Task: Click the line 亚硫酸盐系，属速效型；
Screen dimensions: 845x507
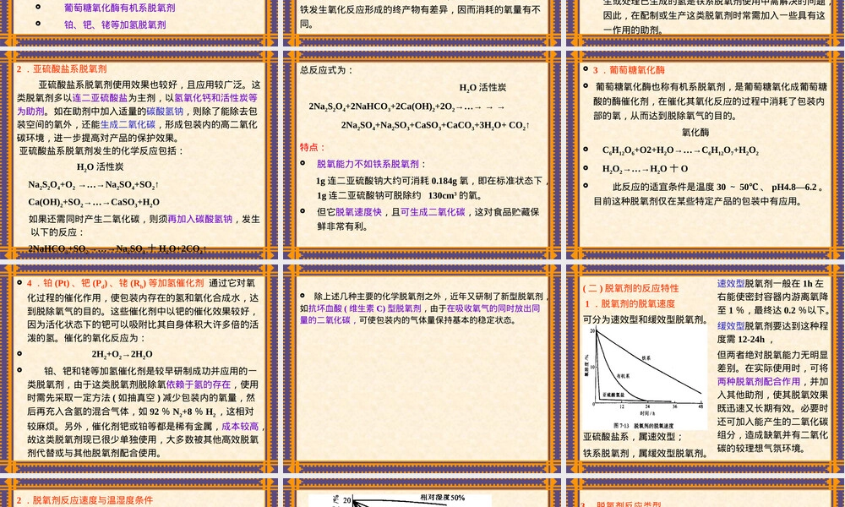Action: (x=633, y=437)
